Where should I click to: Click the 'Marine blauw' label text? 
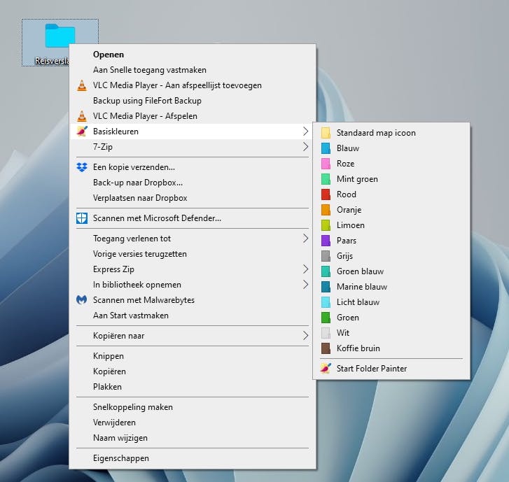coord(362,287)
